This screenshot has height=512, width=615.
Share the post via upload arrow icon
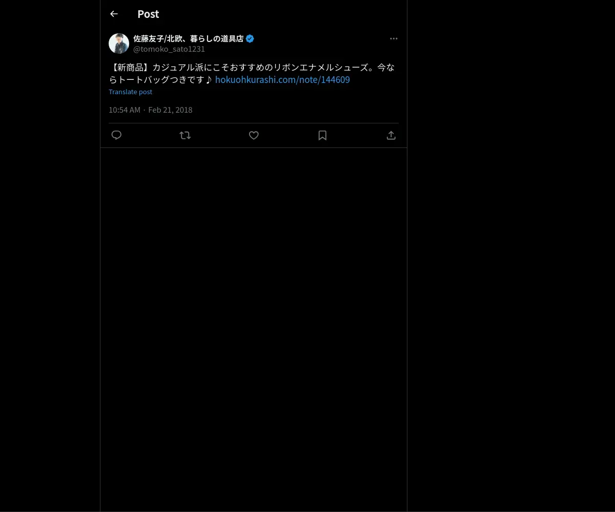(x=391, y=135)
